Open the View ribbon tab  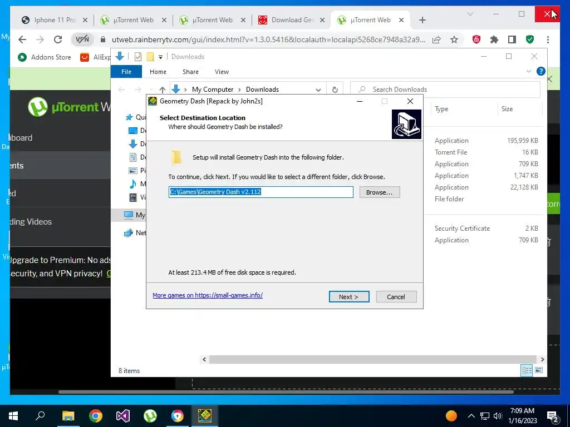[222, 72]
